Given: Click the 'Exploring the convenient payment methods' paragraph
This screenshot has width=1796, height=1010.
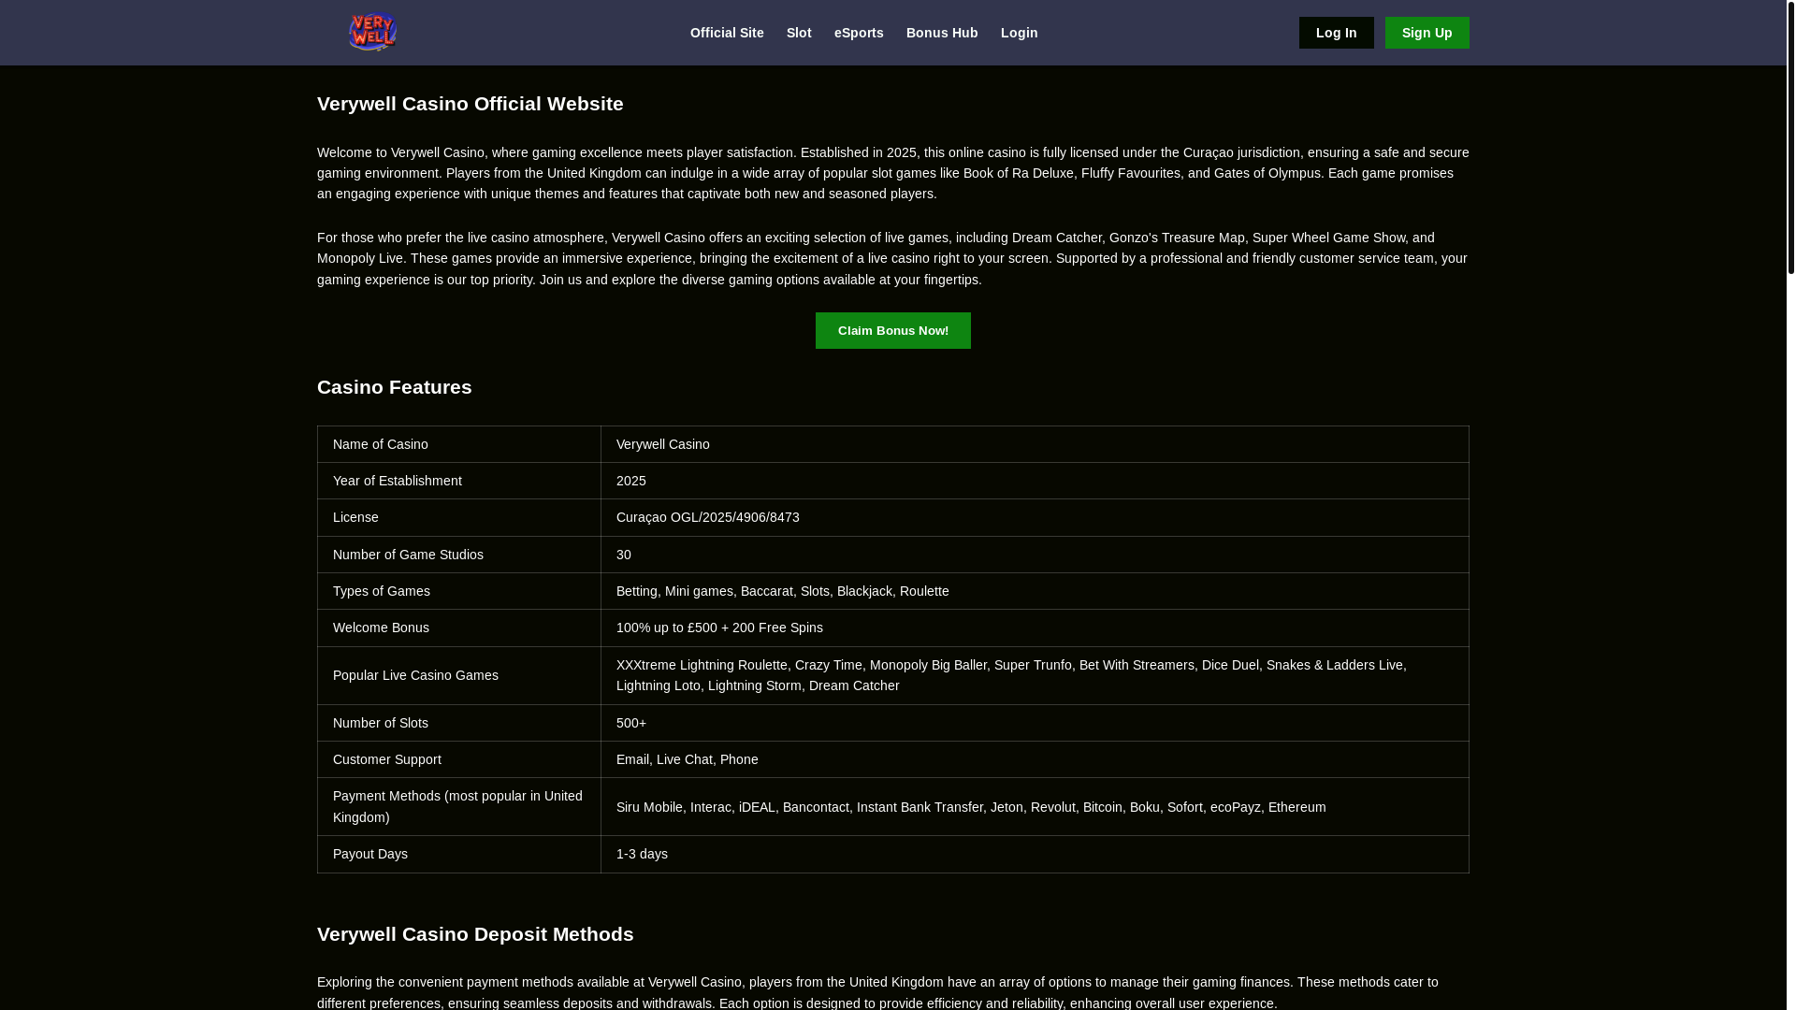Looking at the screenshot, I should click(x=892, y=992).
